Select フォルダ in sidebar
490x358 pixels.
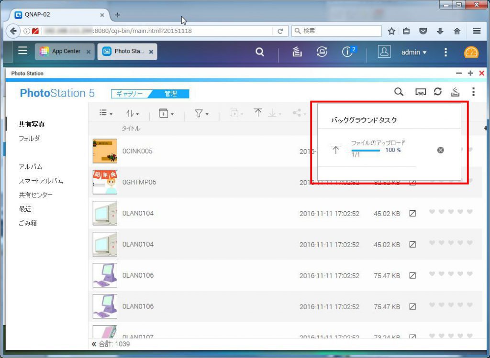(x=29, y=138)
